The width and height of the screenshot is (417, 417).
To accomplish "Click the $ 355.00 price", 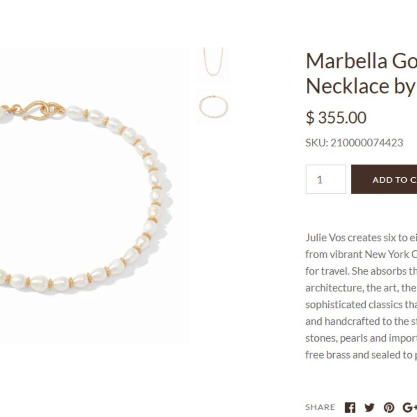I will click(336, 117).
